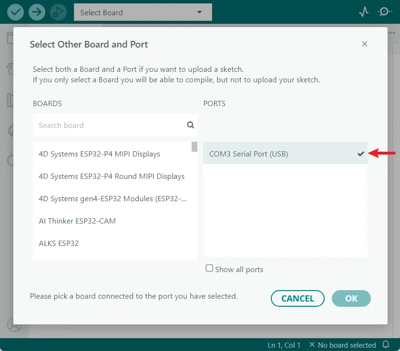Click the Verify sketch checkmark icon

pyautogui.click(x=15, y=11)
